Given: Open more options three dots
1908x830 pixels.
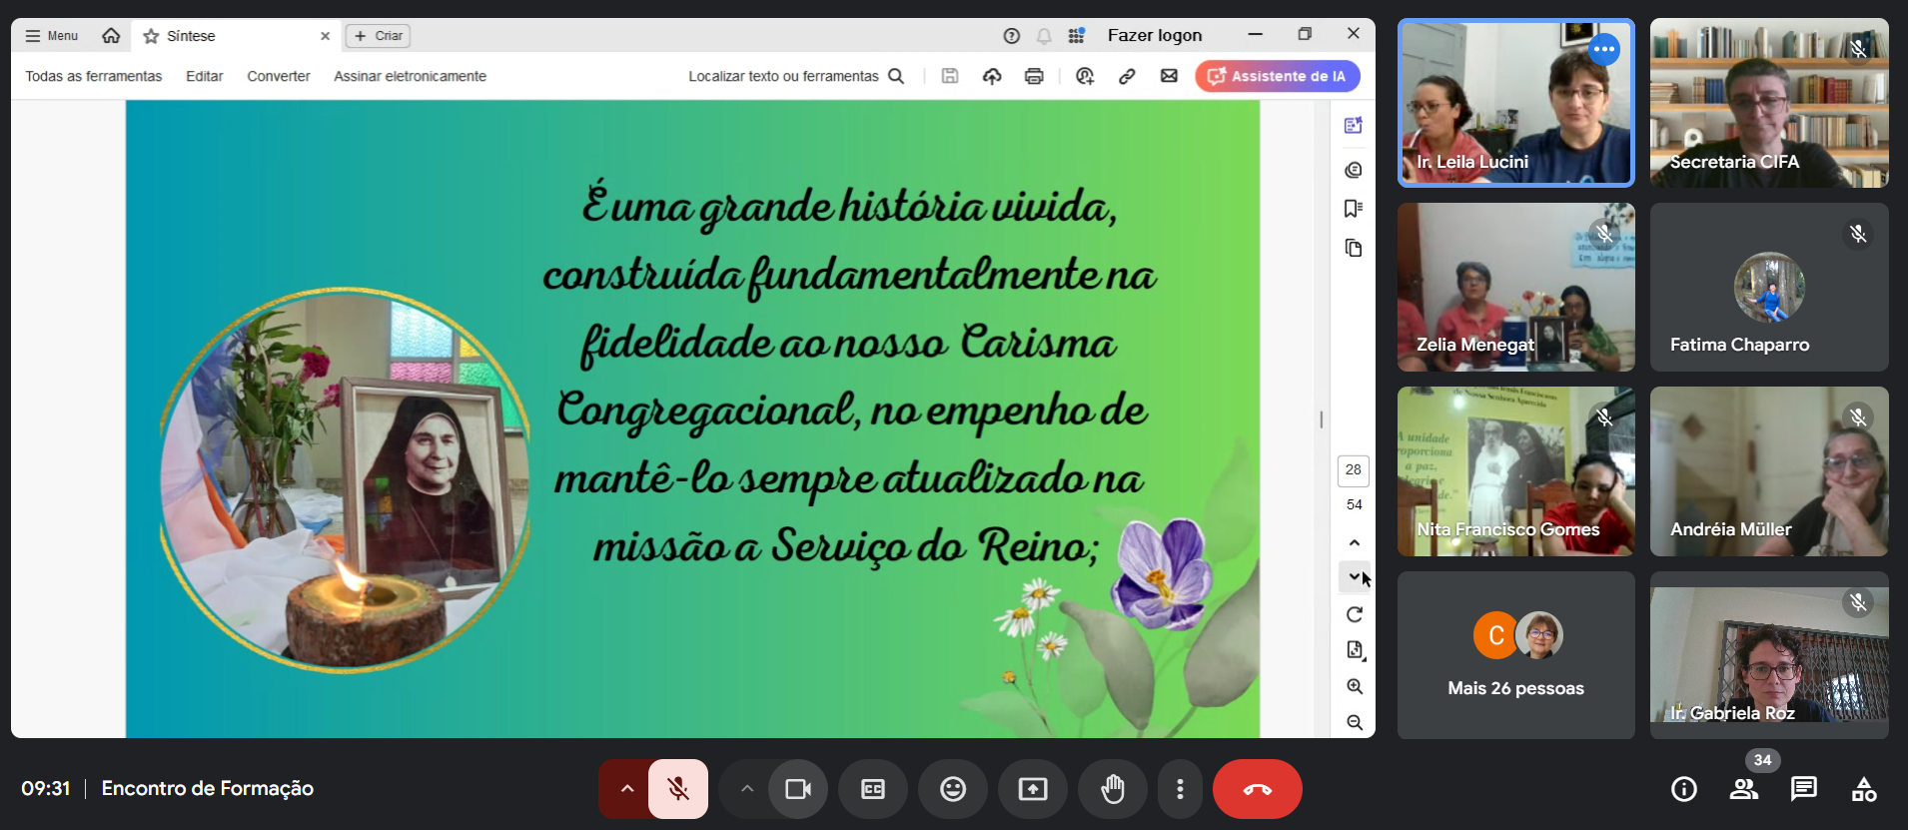Looking at the screenshot, I should 1180,789.
